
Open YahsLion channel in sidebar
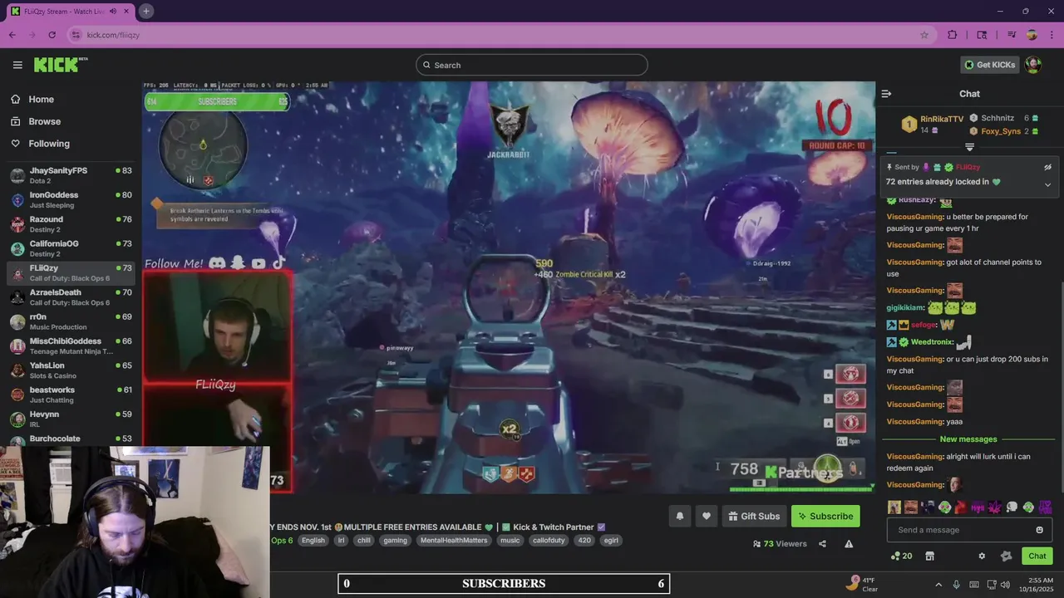[71, 370]
